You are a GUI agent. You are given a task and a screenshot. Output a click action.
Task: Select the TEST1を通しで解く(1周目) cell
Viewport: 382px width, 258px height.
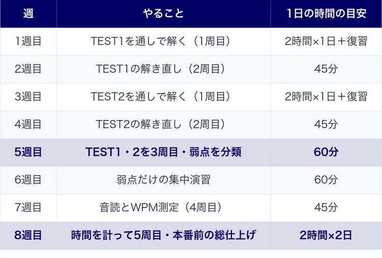[x=163, y=41]
